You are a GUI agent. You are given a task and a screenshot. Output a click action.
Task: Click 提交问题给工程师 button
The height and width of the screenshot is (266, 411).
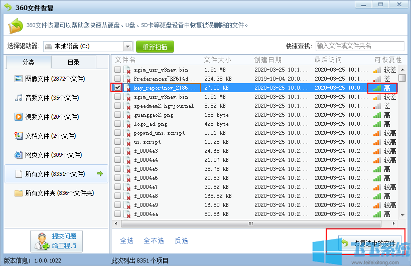click(56, 241)
